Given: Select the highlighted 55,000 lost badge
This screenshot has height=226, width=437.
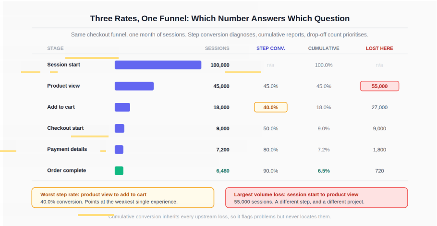Looking at the screenshot, I should click(x=379, y=86).
